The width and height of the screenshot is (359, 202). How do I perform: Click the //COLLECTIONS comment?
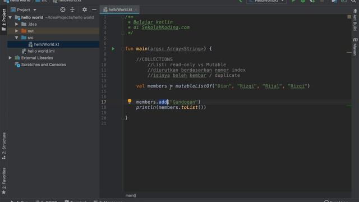point(154,59)
